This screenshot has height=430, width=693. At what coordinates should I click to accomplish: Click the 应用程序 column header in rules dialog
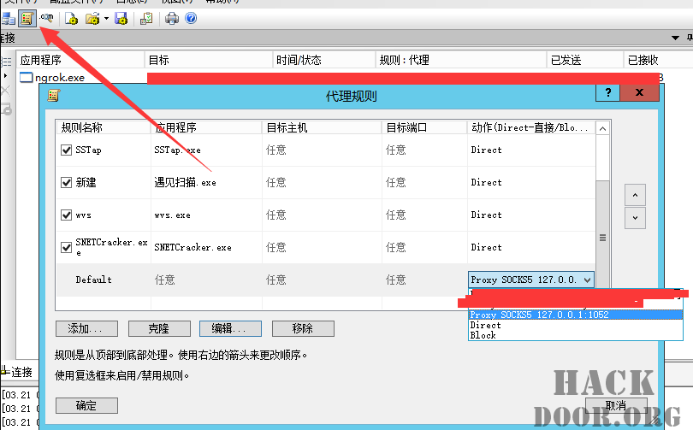(x=206, y=127)
